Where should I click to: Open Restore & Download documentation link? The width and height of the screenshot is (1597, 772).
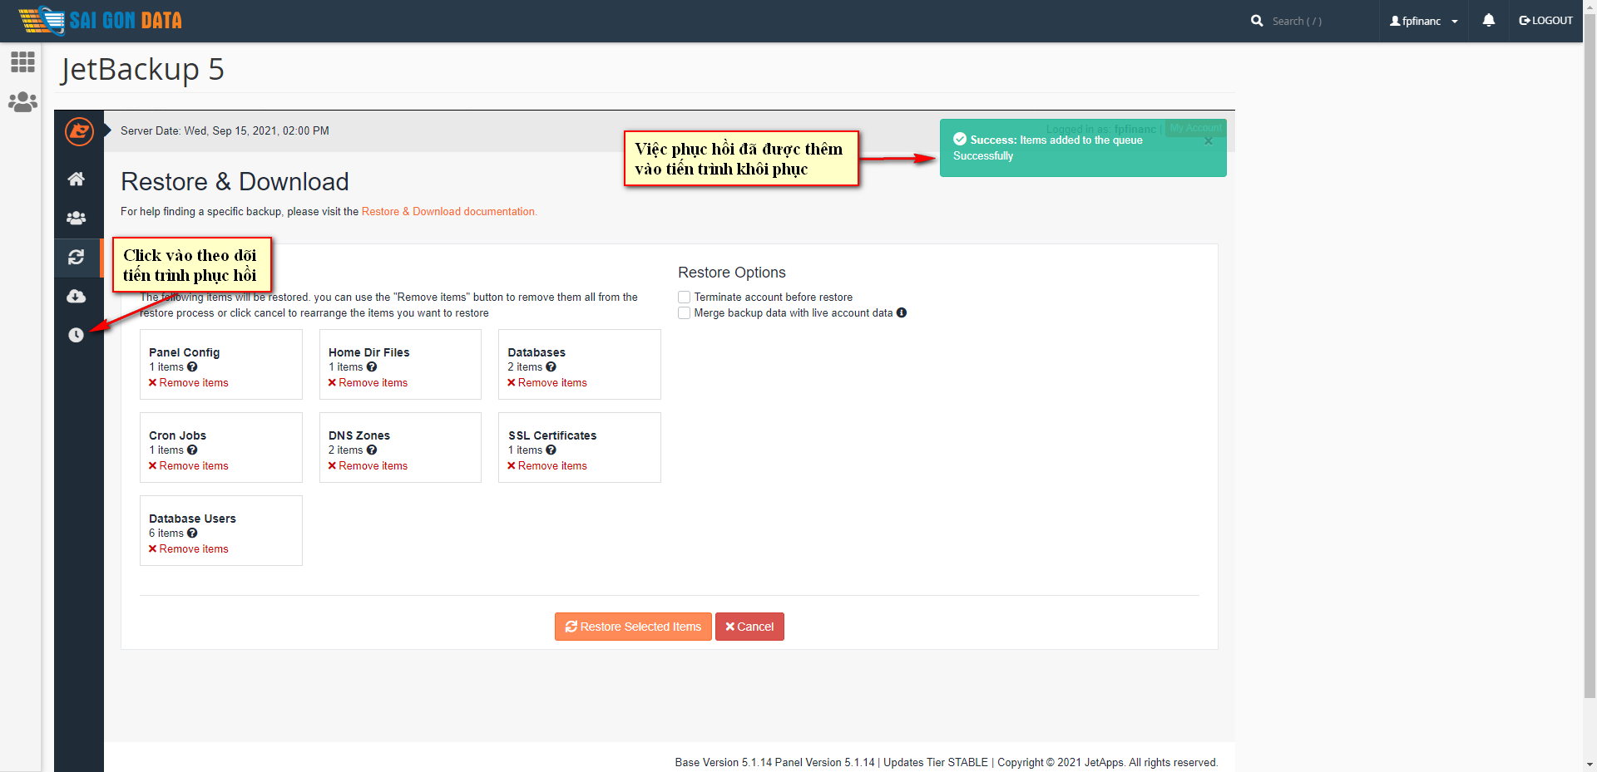point(449,211)
